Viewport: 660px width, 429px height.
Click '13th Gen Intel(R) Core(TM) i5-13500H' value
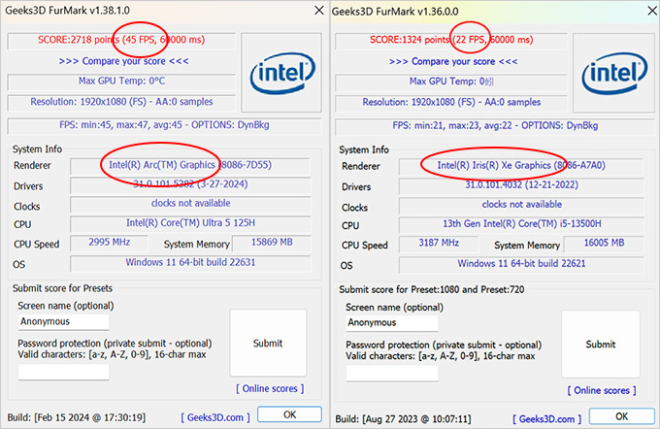tap(521, 223)
